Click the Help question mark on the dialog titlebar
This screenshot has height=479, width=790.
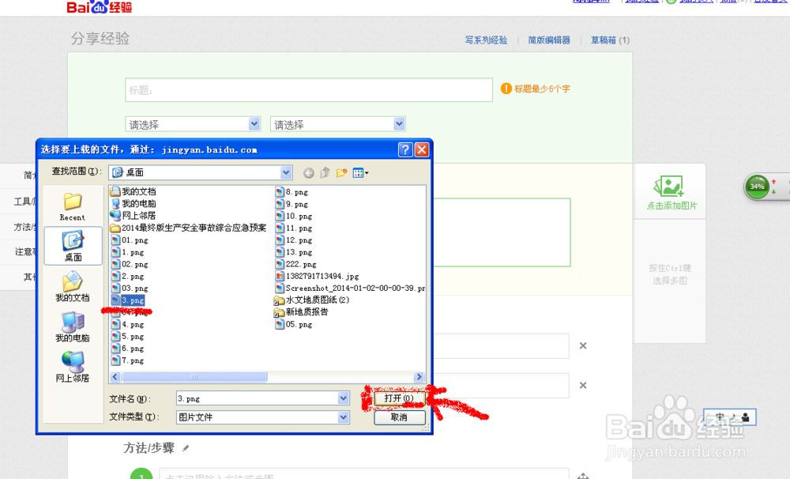(405, 149)
